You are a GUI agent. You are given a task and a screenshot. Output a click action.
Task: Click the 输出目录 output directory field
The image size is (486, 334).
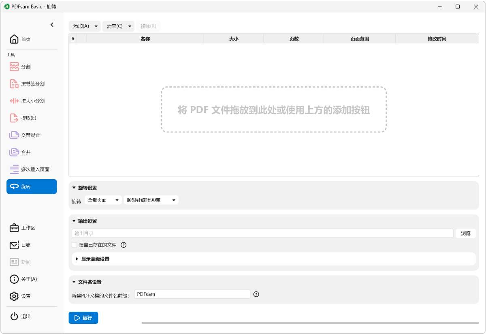pyautogui.click(x=262, y=233)
